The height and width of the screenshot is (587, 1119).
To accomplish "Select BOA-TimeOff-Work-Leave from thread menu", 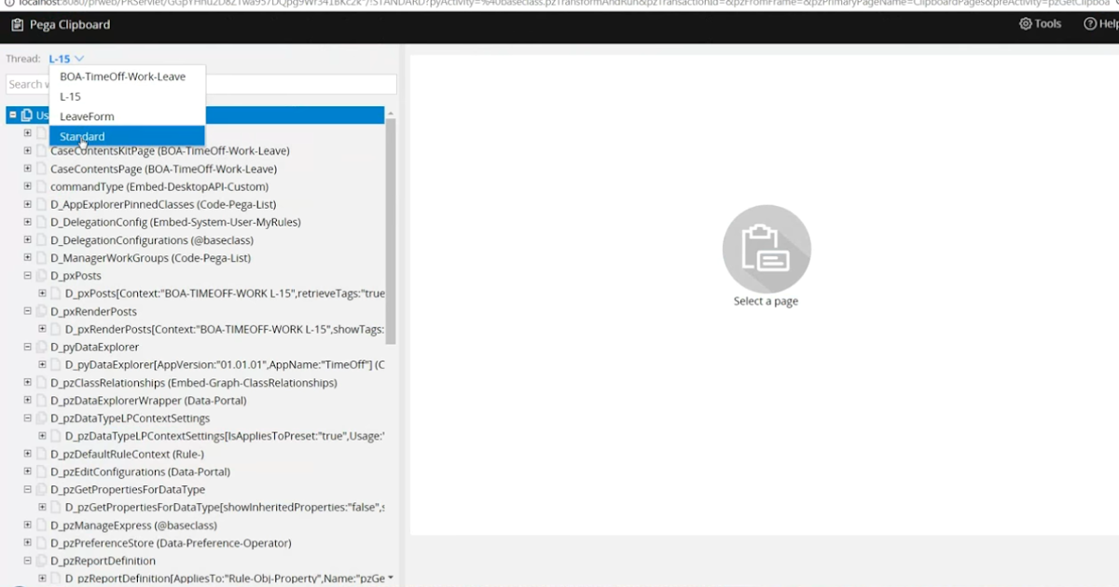I will 125,76.
